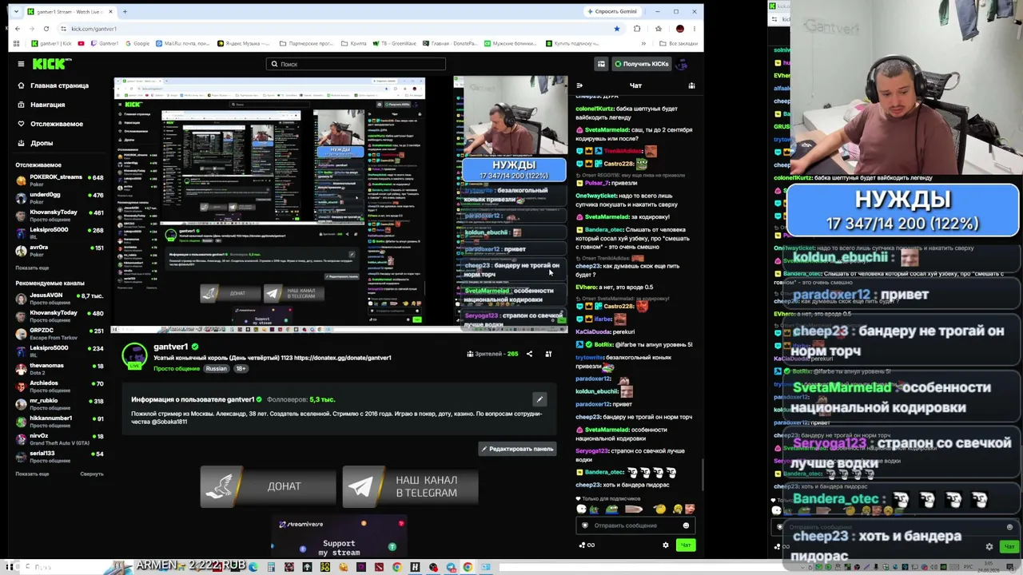Open chat identity badge icon in message field

585,525
